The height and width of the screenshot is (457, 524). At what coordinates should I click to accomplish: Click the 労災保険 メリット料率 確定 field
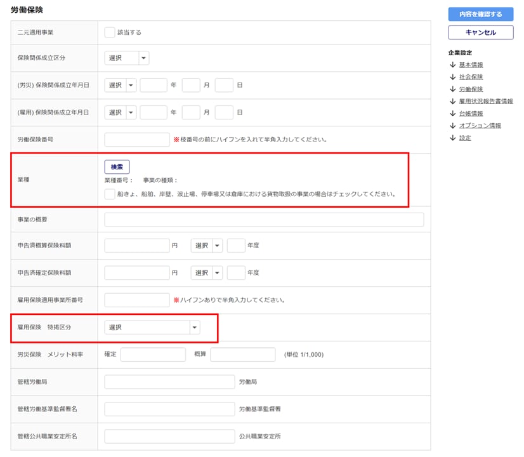(x=153, y=355)
